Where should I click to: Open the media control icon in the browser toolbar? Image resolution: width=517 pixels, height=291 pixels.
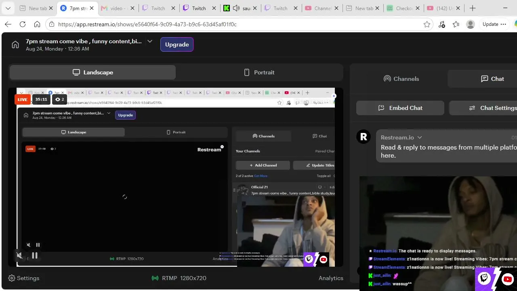point(442,24)
